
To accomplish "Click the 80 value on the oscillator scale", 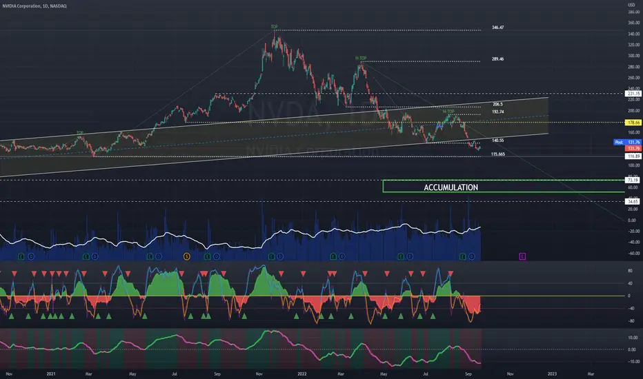I will [630, 271].
